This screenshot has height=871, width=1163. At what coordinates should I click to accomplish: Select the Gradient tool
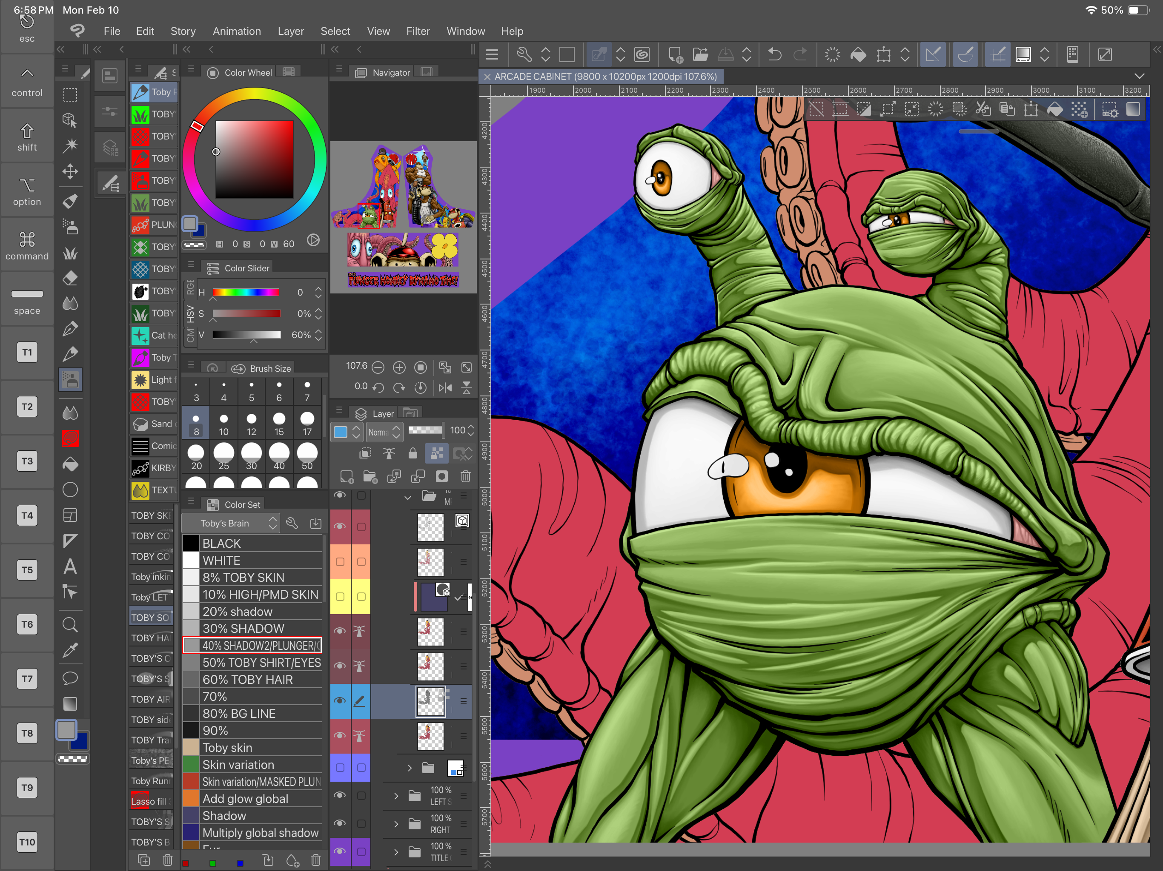pos(70,704)
